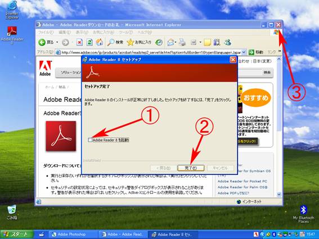Click the ソリューション tab on Adobe page

coord(70,73)
